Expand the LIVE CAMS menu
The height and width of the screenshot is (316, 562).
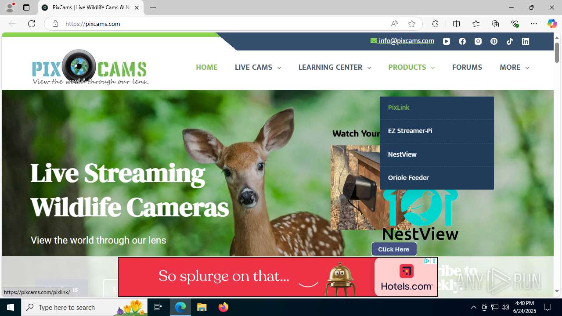coord(258,67)
